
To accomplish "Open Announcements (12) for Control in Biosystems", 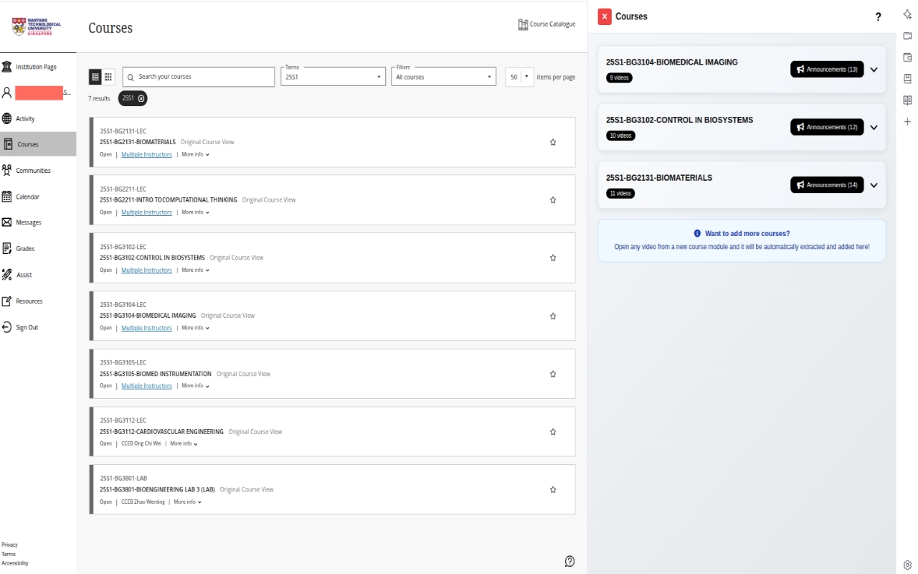I will click(x=827, y=127).
